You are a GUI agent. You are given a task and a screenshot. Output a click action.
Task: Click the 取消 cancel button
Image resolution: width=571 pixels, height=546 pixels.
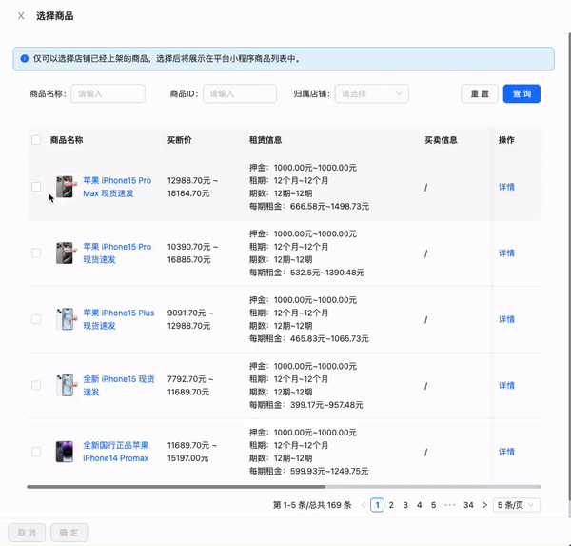click(27, 533)
